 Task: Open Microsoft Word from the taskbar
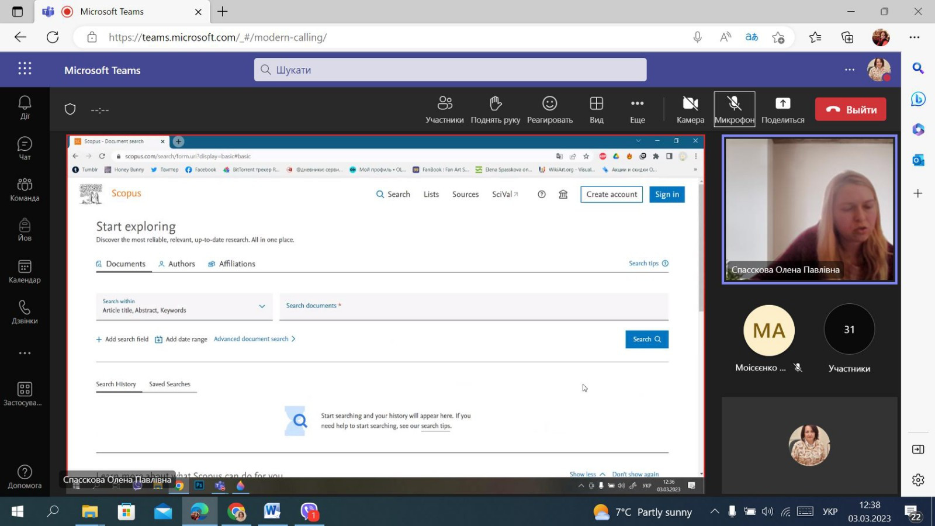point(272,512)
